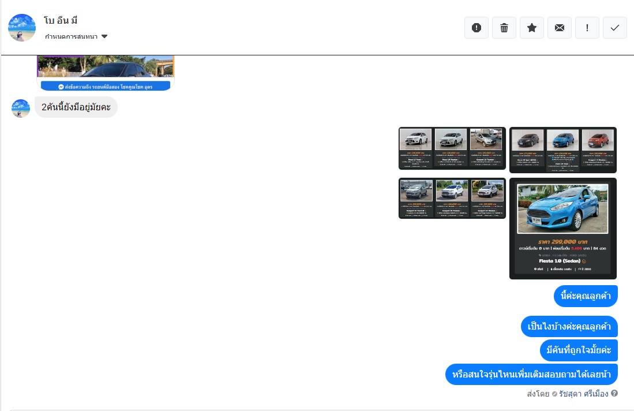
Task: Select the message 2คันนี้ยังมีอยู่มัยคะ
Action: [76, 107]
